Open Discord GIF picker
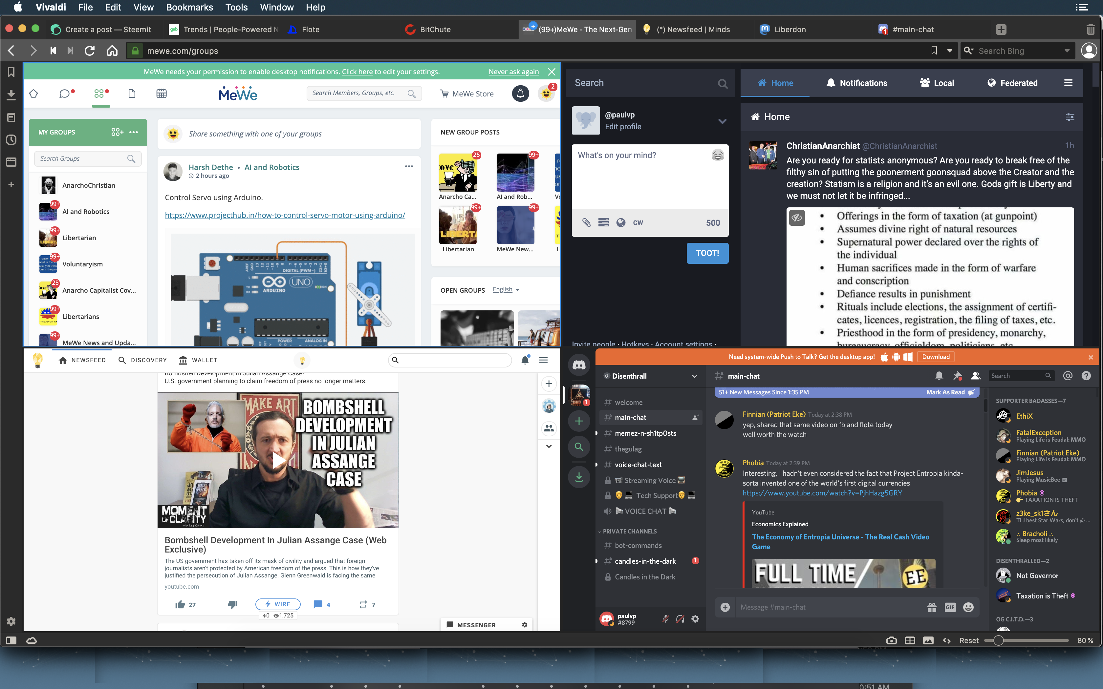This screenshot has width=1103, height=689. point(950,607)
